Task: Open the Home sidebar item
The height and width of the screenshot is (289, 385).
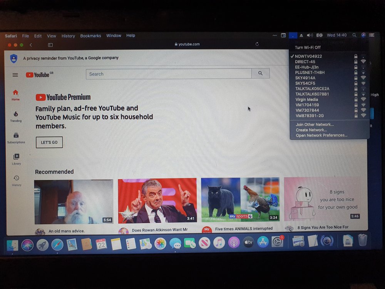Action: click(15, 95)
